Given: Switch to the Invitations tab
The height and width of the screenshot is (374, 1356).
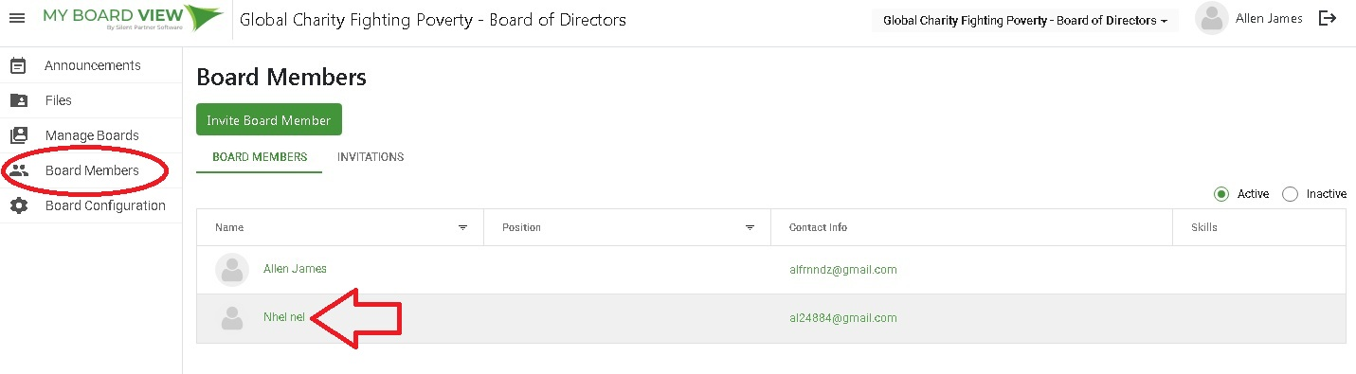Looking at the screenshot, I should [371, 157].
